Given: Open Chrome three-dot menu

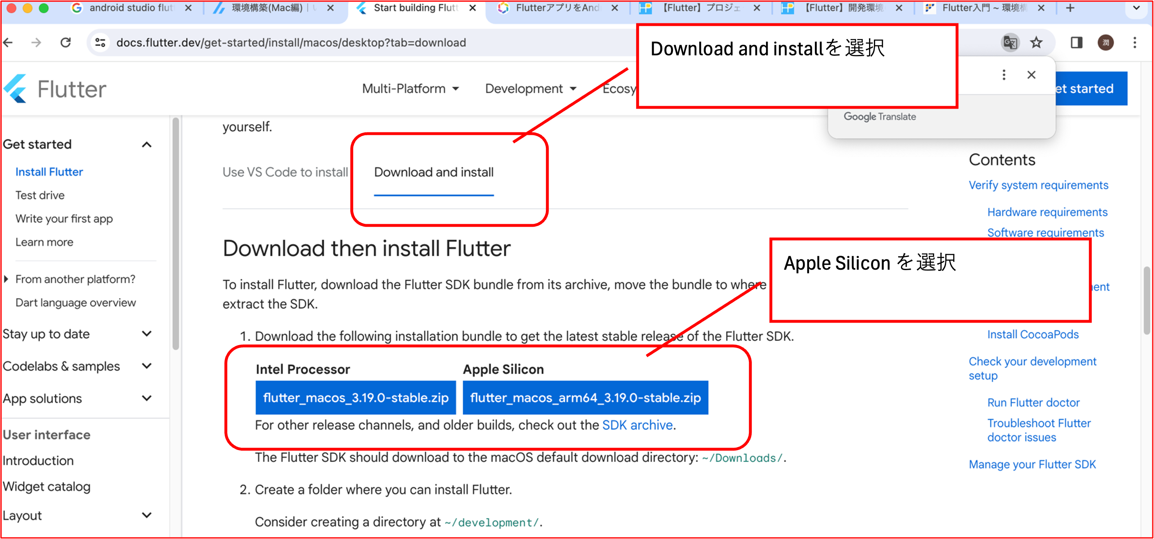Looking at the screenshot, I should pos(1135,43).
